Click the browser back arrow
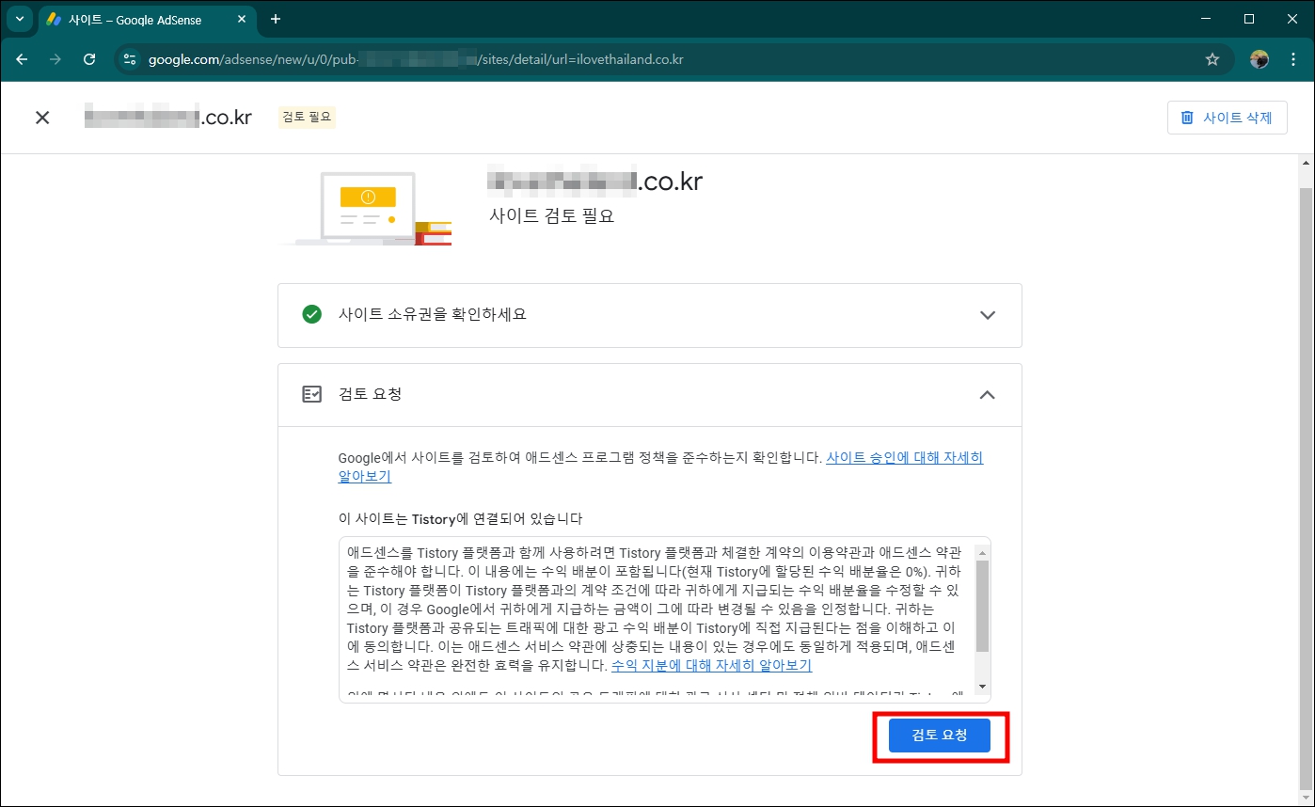This screenshot has height=807, width=1315. tap(22, 58)
